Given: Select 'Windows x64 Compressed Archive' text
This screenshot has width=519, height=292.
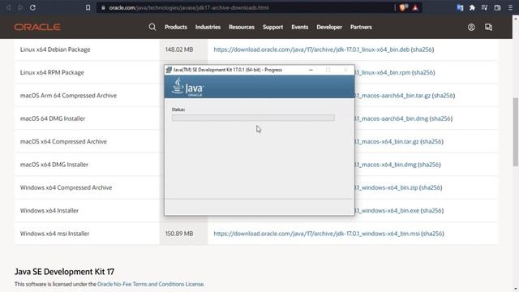Looking at the screenshot, I should pyautogui.click(x=66, y=187).
